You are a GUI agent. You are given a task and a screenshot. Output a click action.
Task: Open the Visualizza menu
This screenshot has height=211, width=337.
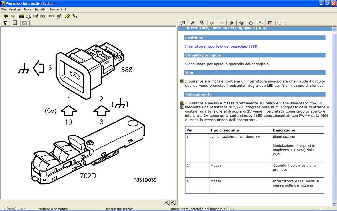[14, 9]
